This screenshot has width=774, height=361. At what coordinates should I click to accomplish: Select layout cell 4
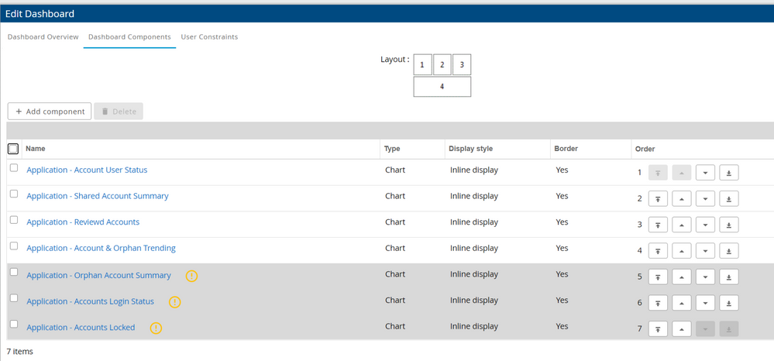point(442,87)
